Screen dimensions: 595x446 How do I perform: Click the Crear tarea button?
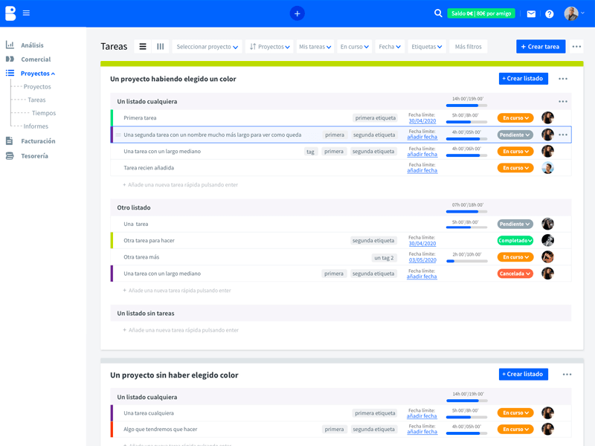[x=540, y=47]
